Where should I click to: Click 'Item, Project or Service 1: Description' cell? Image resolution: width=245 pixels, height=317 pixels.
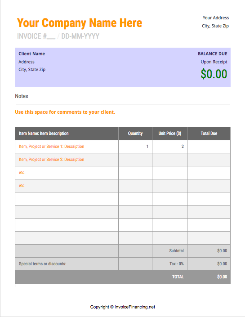coord(67,147)
